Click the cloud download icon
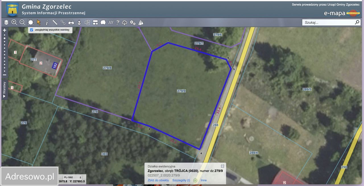Screen dimensions: 364x186 coord(125,22)
